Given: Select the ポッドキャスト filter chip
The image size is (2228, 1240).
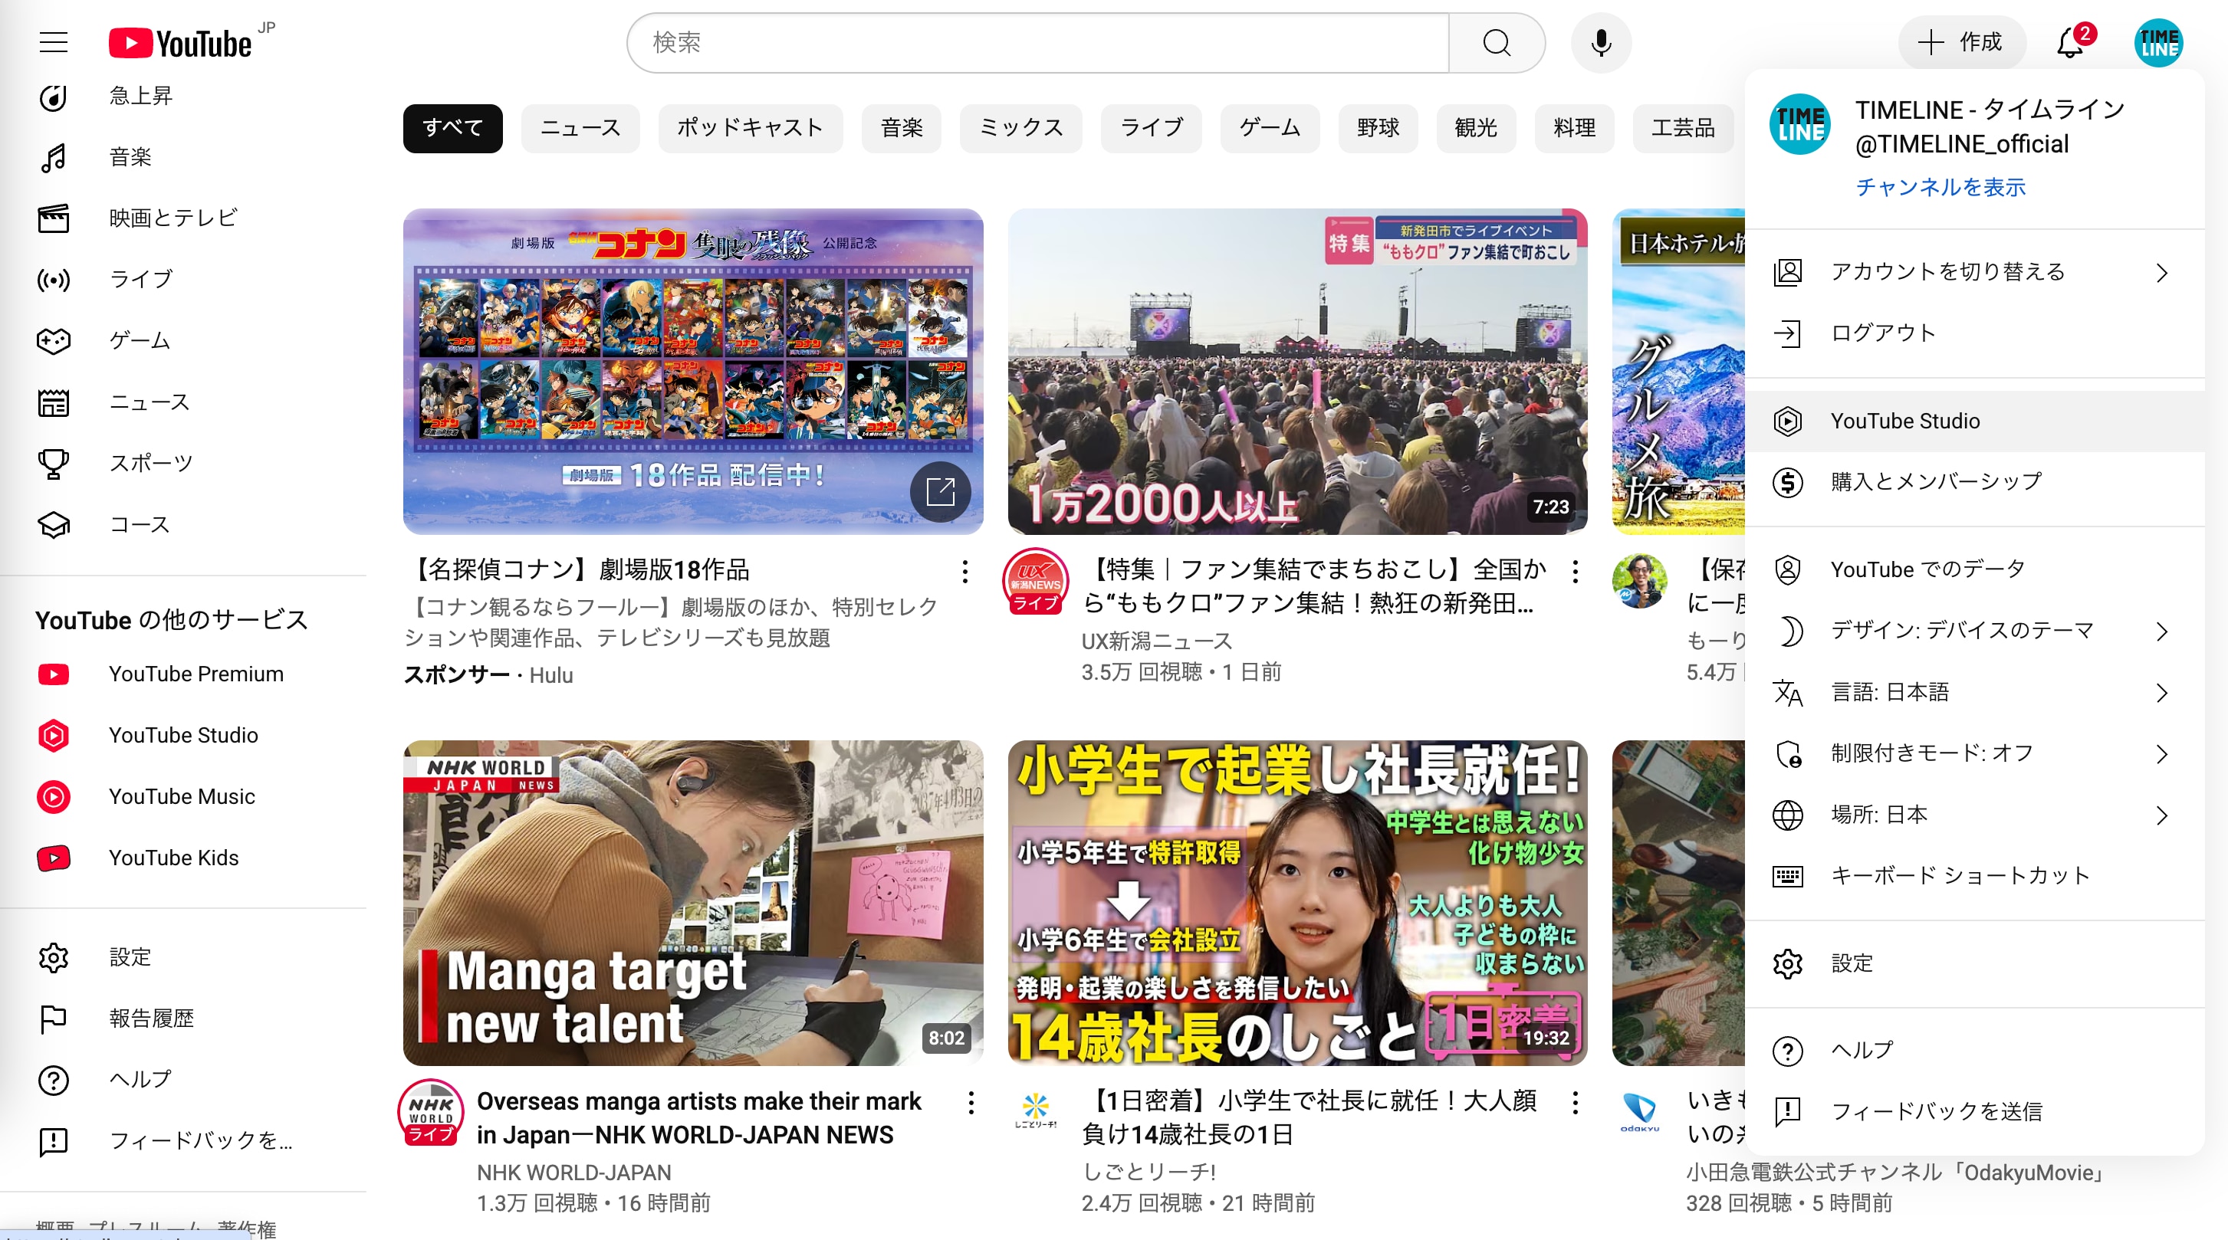Looking at the screenshot, I should tap(750, 128).
